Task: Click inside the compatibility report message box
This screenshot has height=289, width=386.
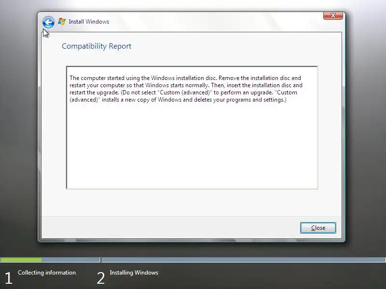Action: pos(192,128)
